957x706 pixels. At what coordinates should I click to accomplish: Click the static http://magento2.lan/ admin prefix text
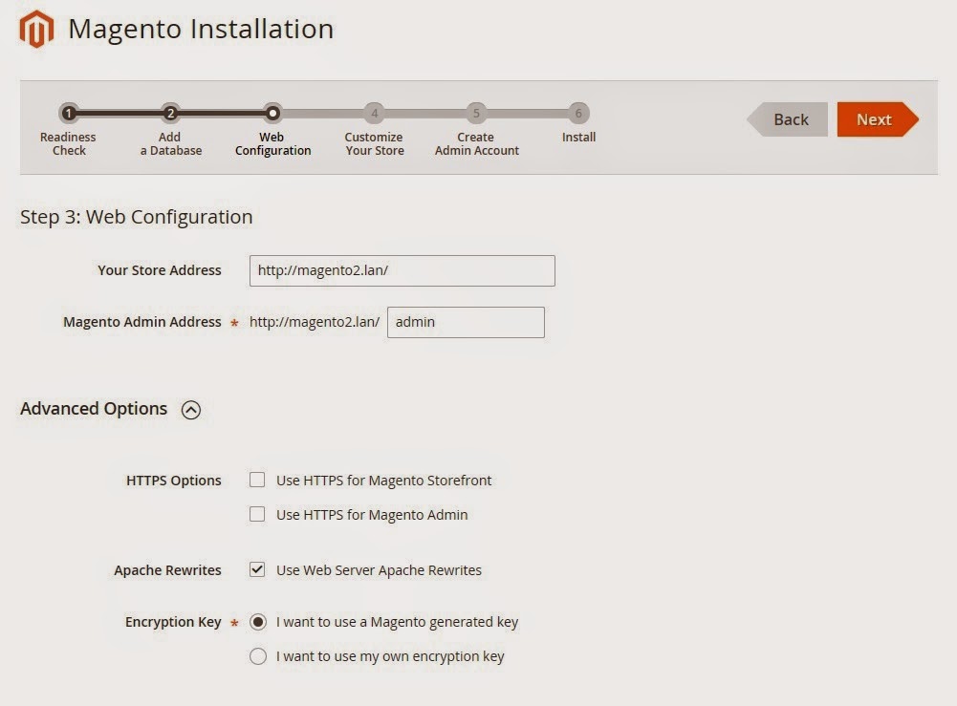(315, 322)
